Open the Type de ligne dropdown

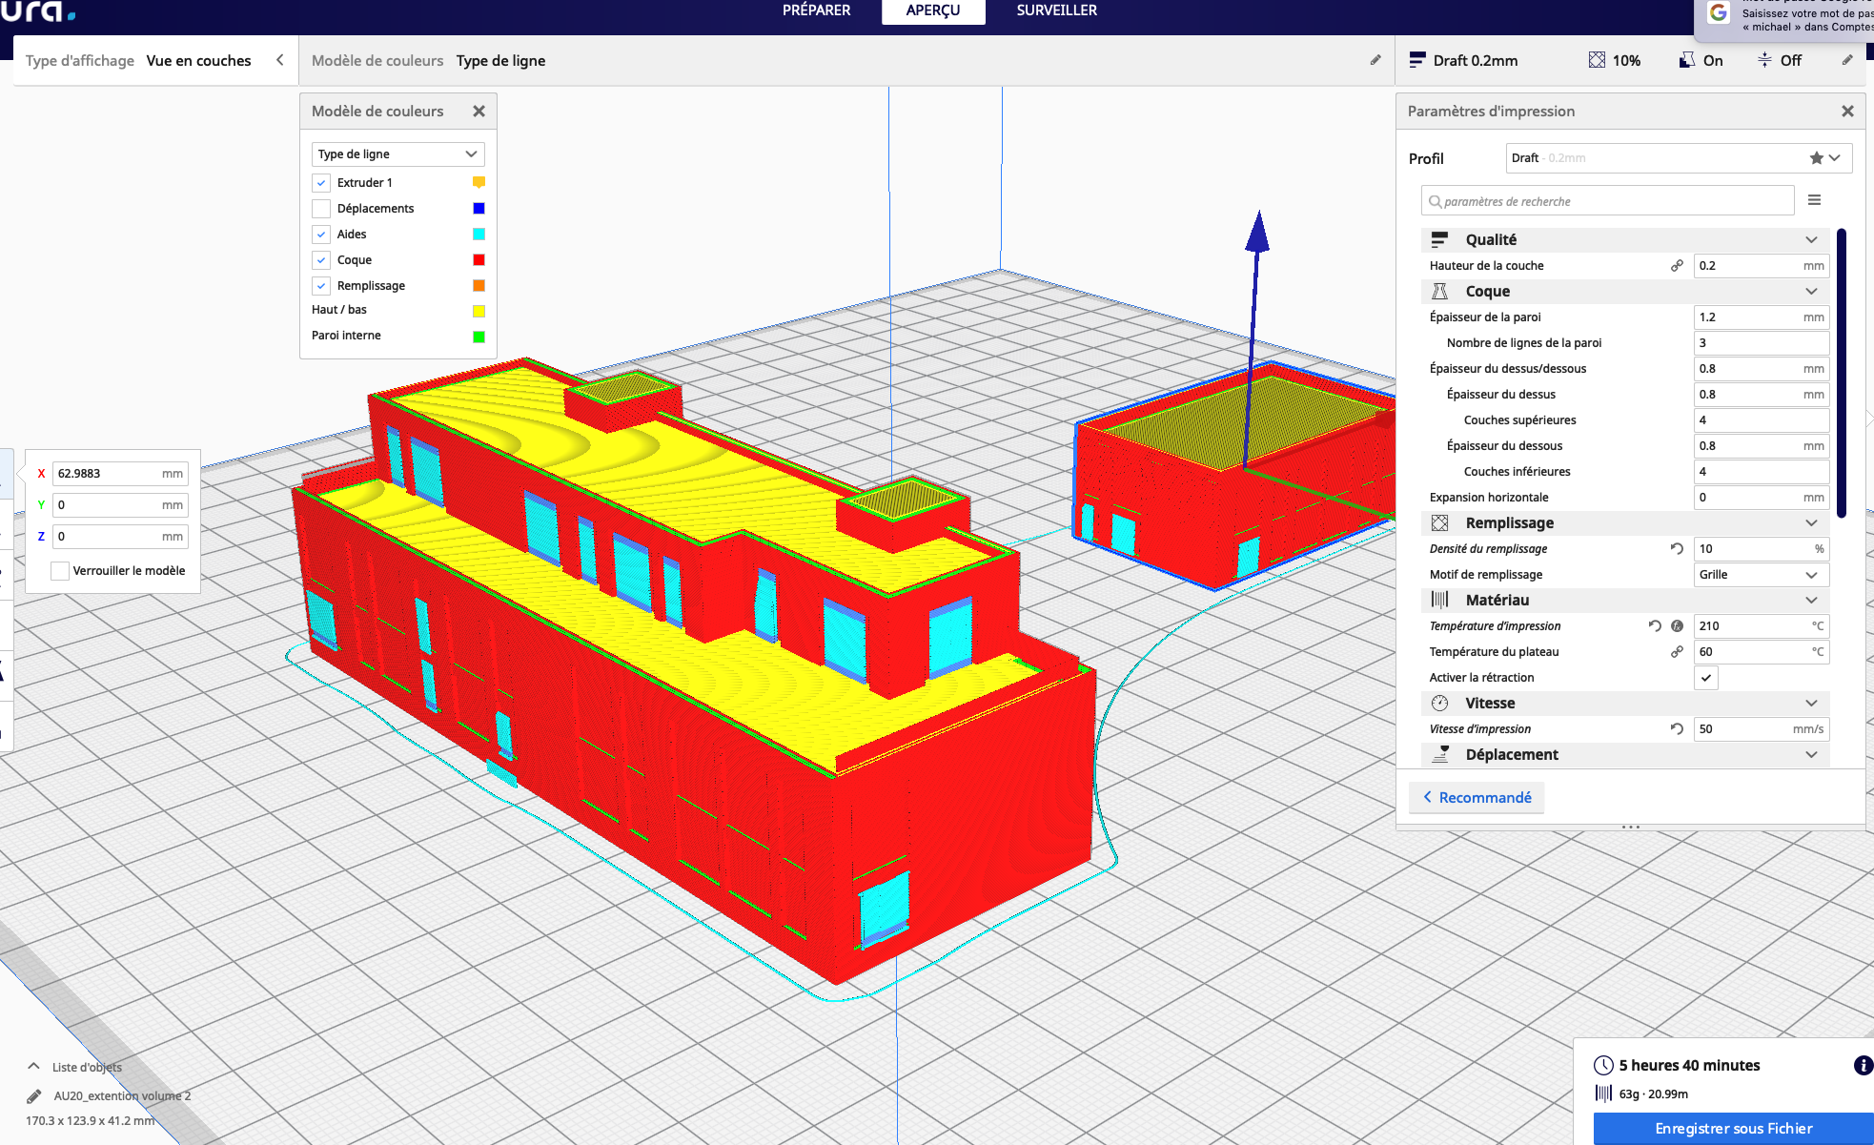click(x=397, y=154)
